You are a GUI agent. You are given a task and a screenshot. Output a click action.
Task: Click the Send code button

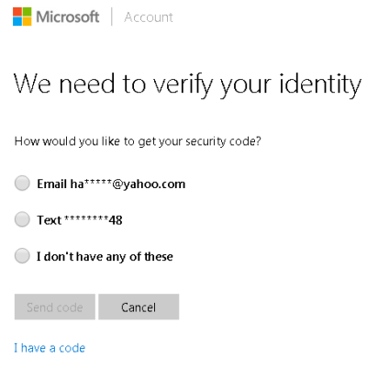tap(55, 307)
